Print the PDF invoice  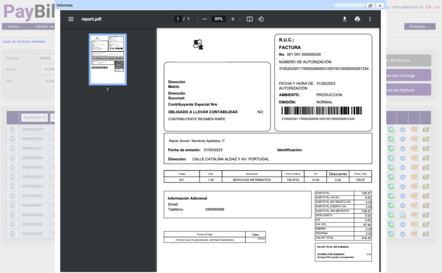357,19
